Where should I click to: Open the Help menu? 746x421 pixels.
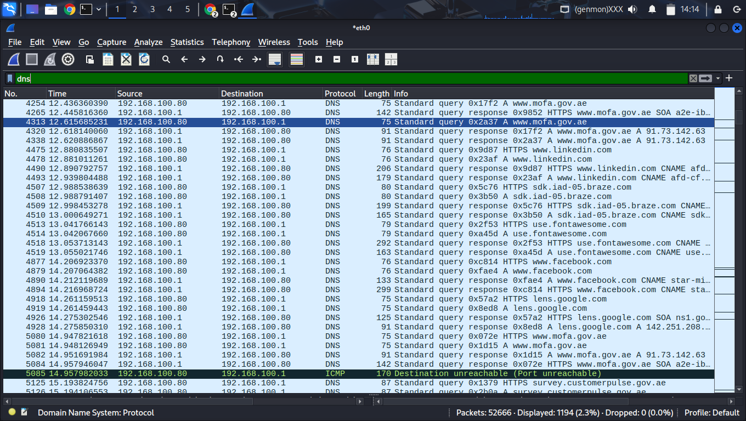[x=334, y=42]
